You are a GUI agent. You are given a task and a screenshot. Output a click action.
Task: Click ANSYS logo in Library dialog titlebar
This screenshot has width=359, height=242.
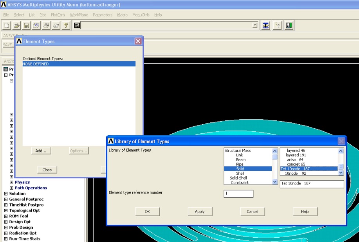click(111, 141)
